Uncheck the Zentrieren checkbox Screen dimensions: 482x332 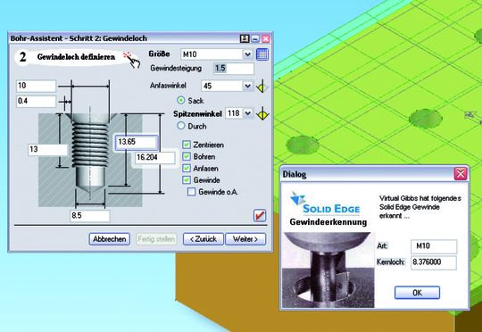[187, 145]
